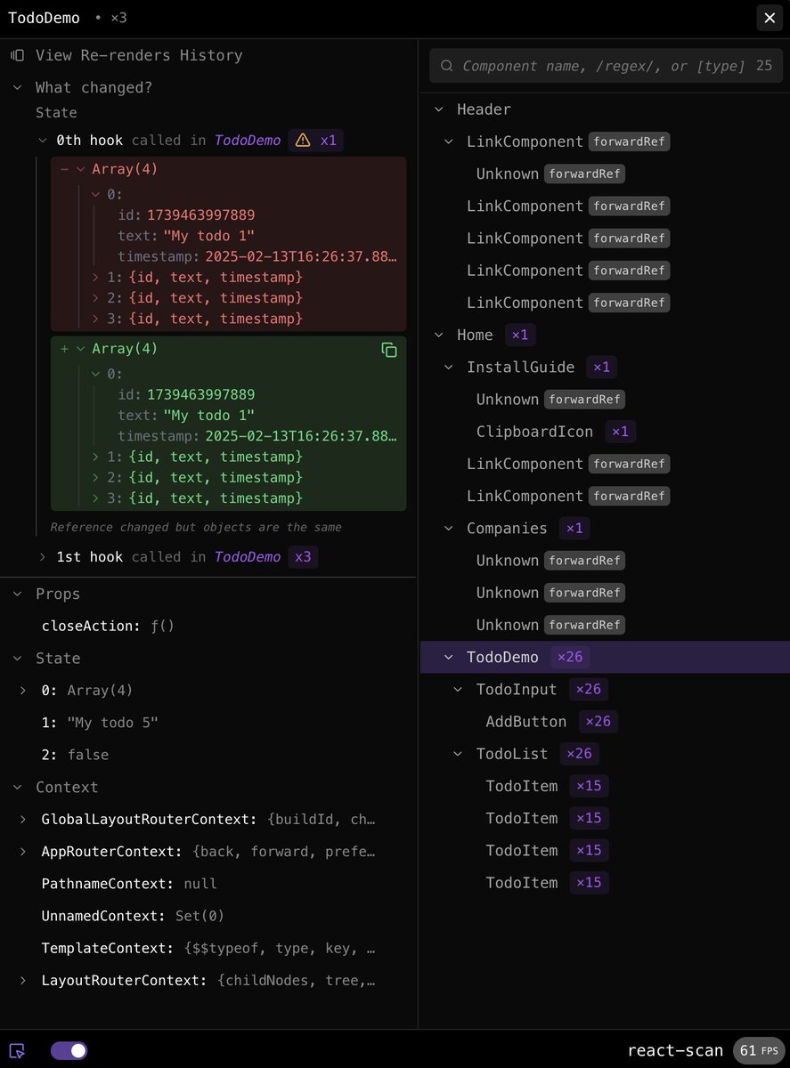Collapse the Companies tree node
Screen dimensions: 790x1068
tap(449, 528)
